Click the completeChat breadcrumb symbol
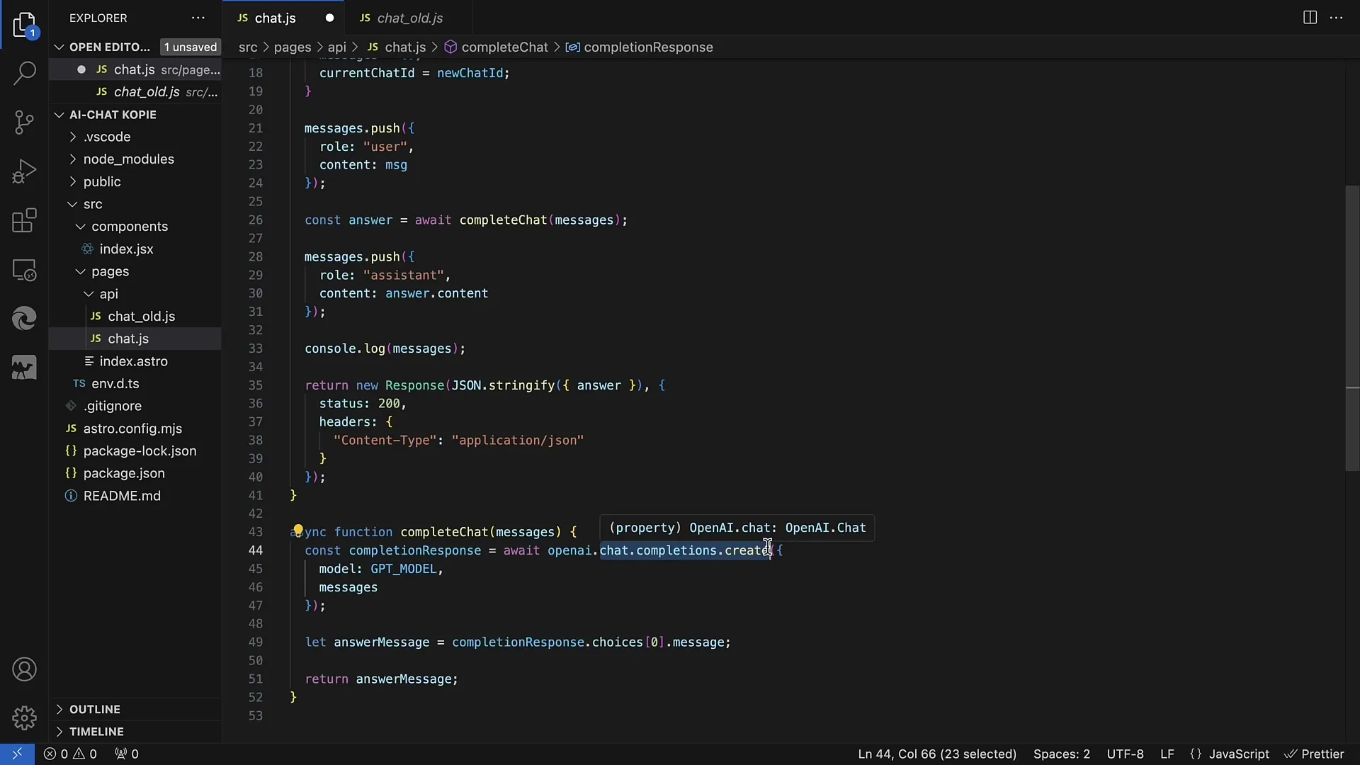This screenshot has height=765, width=1360. click(x=497, y=47)
